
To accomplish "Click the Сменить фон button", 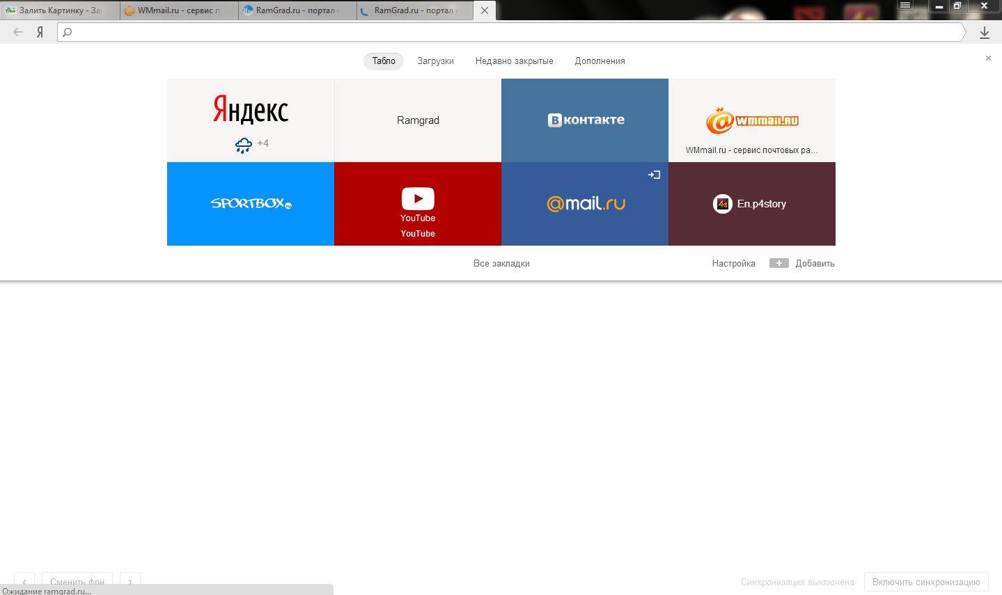I will (x=77, y=582).
